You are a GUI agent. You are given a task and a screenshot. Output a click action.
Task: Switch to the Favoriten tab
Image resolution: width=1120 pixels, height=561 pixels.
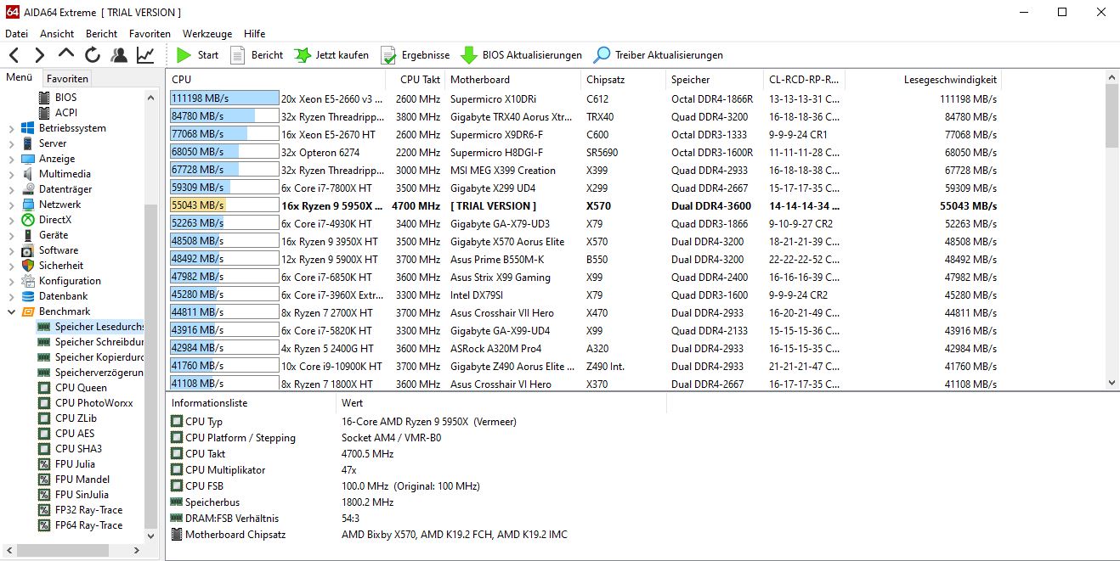point(67,78)
